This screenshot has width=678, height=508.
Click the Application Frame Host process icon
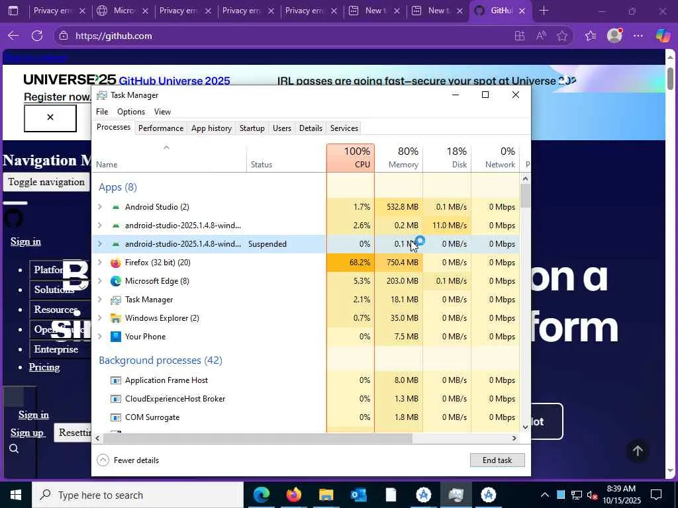[115, 380]
